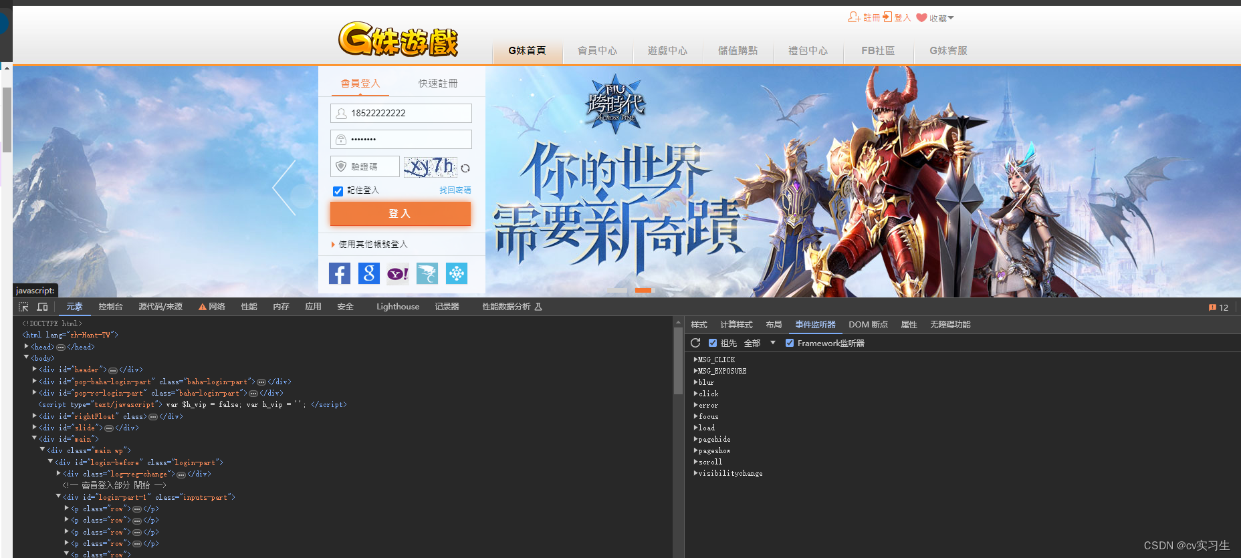
Task: Expand the div id="slide" node
Action: pyautogui.click(x=35, y=427)
